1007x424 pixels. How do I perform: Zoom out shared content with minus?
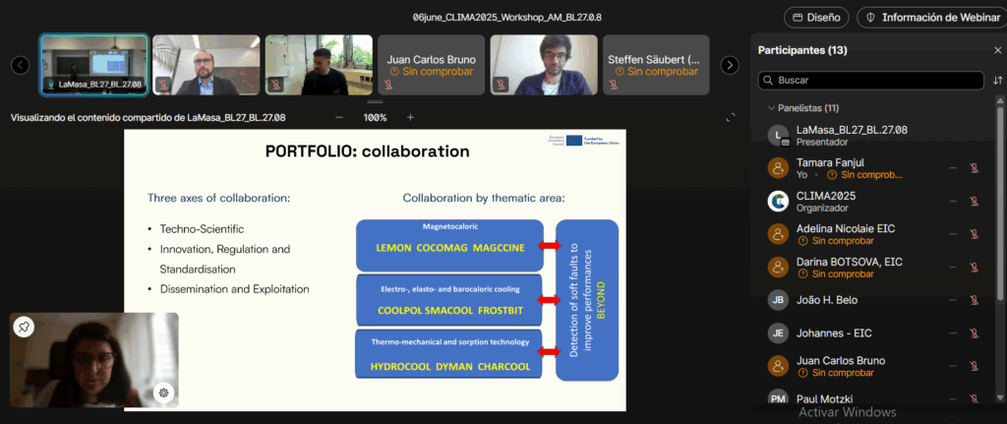(339, 118)
